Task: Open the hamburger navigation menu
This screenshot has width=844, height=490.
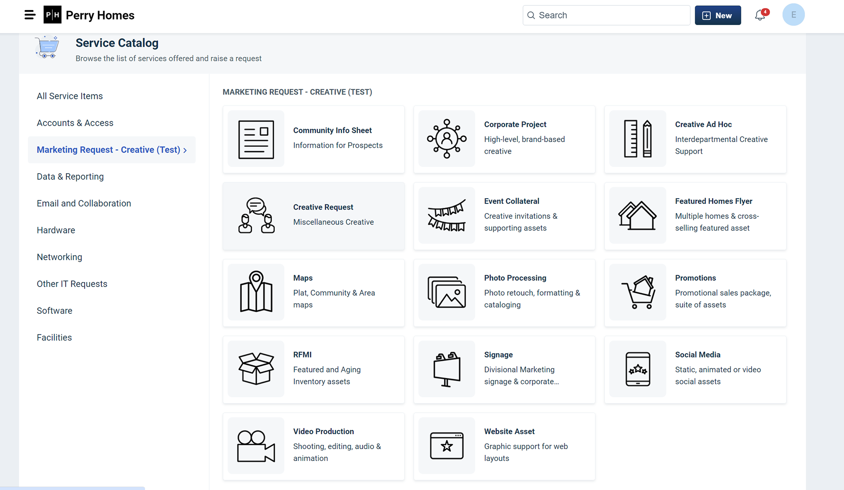Action: 29,15
